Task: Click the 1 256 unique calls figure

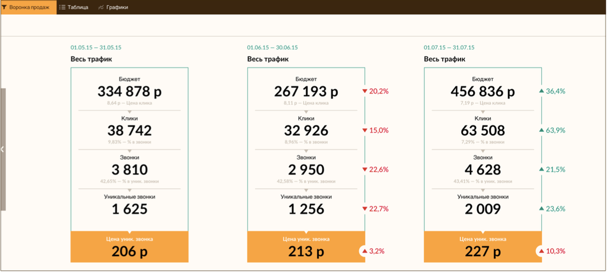Action: pos(306,209)
